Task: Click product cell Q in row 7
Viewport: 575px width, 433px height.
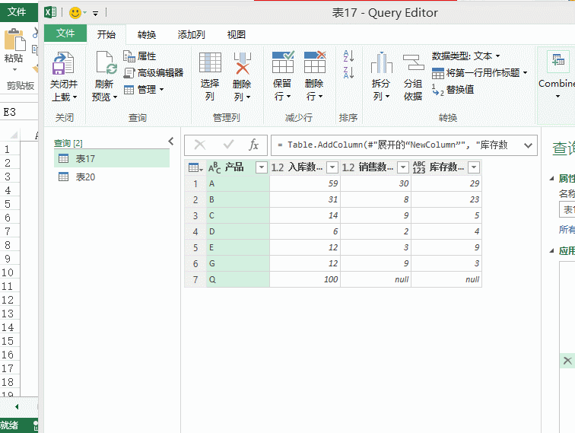Action: 238,279
